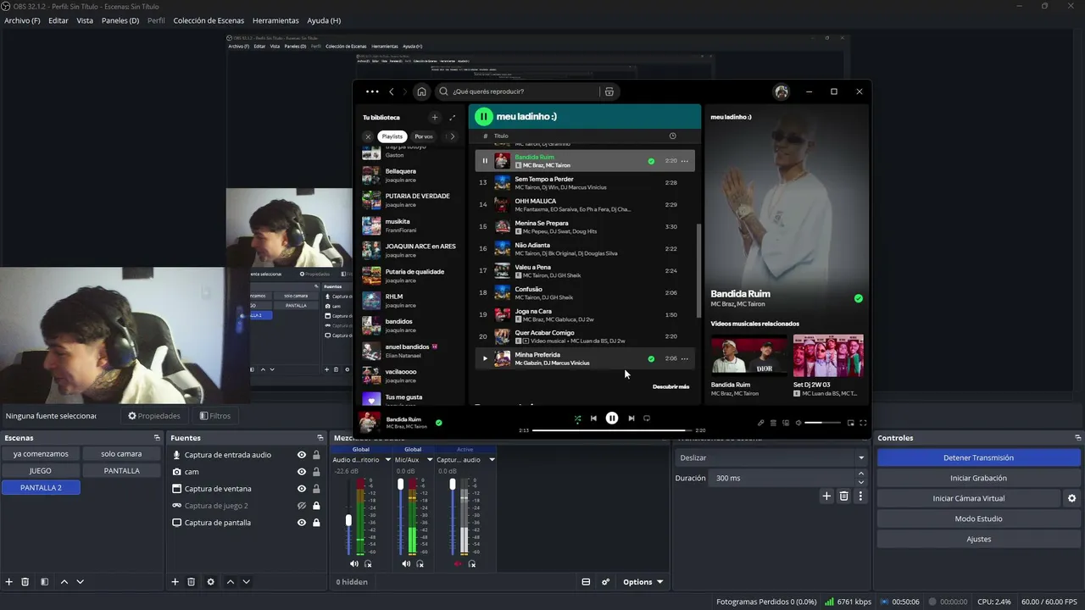This screenshot has width=1085, height=610.
Task: Unmute the third mixer channel with red speaker
Action: [x=458, y=563]
